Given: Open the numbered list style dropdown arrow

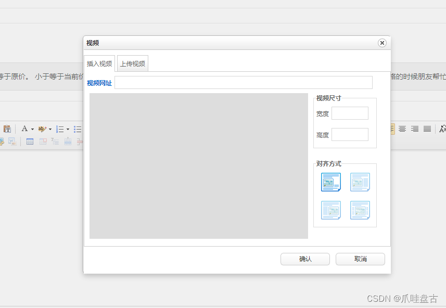Looking at the screenshot, I should coord(68,129).
